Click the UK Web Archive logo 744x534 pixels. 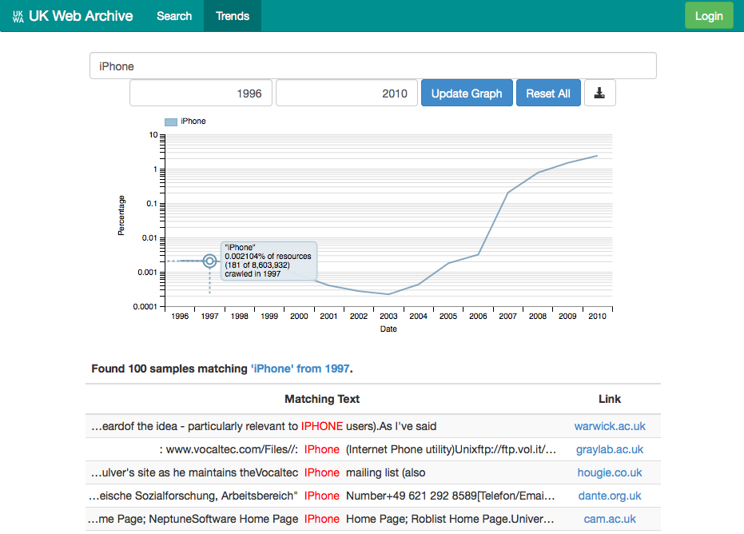pos(73,16)
